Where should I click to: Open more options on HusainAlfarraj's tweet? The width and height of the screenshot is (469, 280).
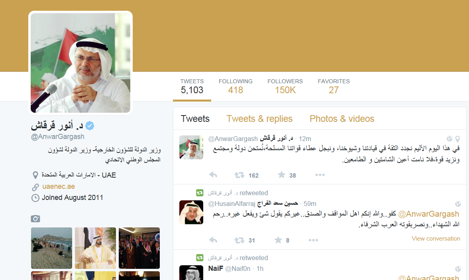click(313, 240)
